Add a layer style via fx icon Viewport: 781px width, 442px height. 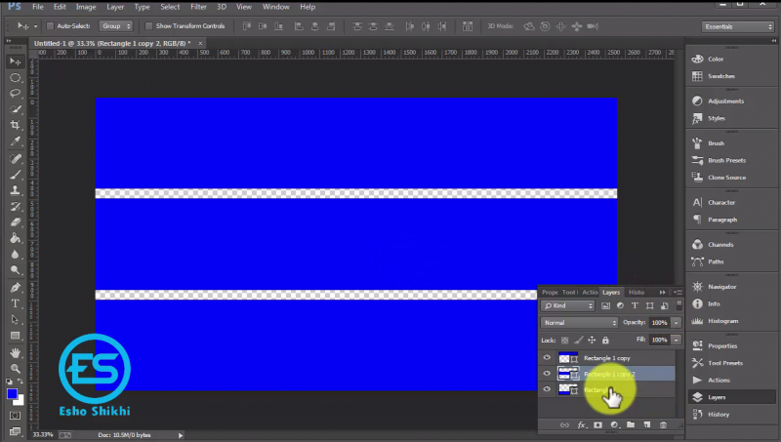[581, 424]
